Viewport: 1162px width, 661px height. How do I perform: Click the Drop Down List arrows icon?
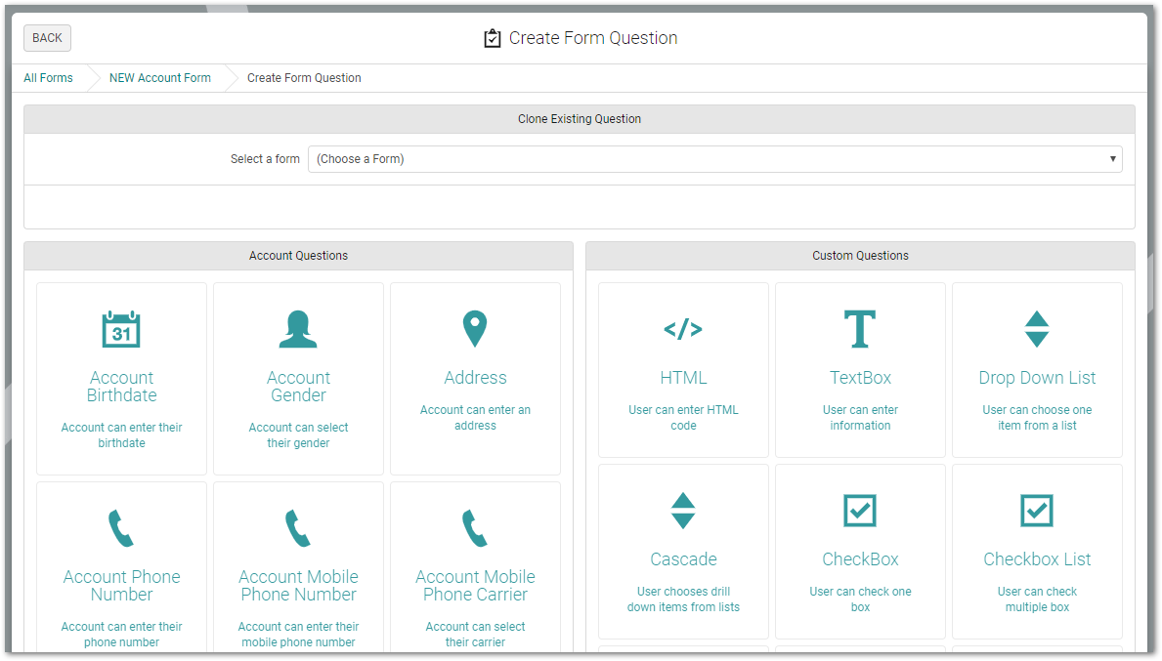coord(1037,329)
